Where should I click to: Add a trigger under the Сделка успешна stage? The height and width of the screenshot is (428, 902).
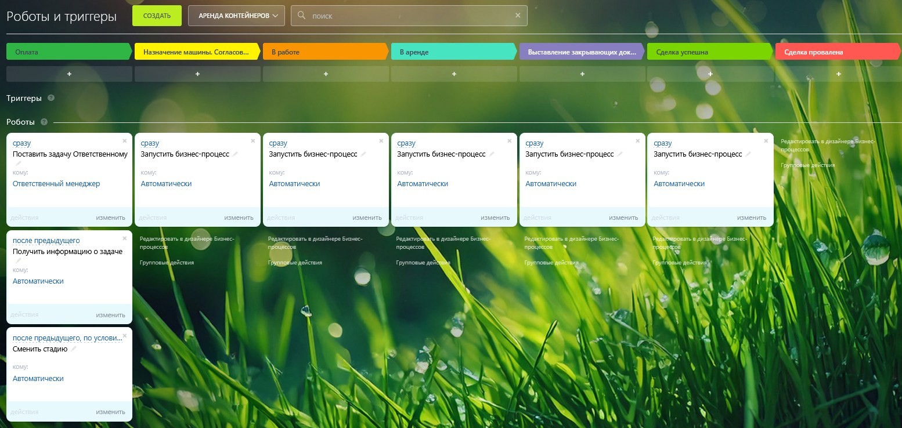(710, 74)
